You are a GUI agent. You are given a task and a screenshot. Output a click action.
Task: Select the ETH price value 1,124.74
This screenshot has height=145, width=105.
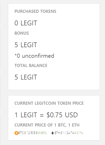click(68, 133)
